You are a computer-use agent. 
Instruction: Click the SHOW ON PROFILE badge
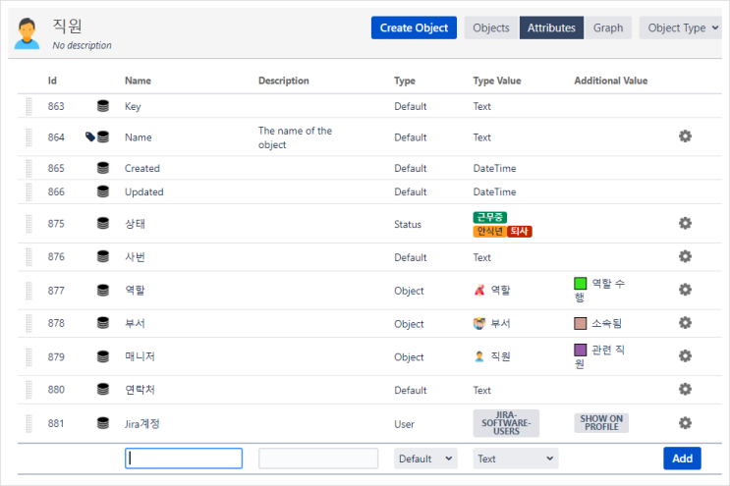601,423
